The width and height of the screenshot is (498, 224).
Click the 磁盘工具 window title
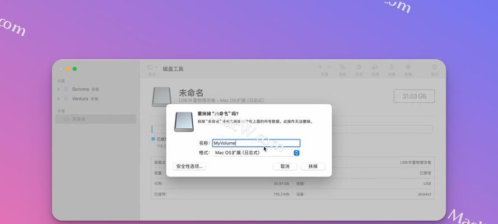[x=173, y=69]
